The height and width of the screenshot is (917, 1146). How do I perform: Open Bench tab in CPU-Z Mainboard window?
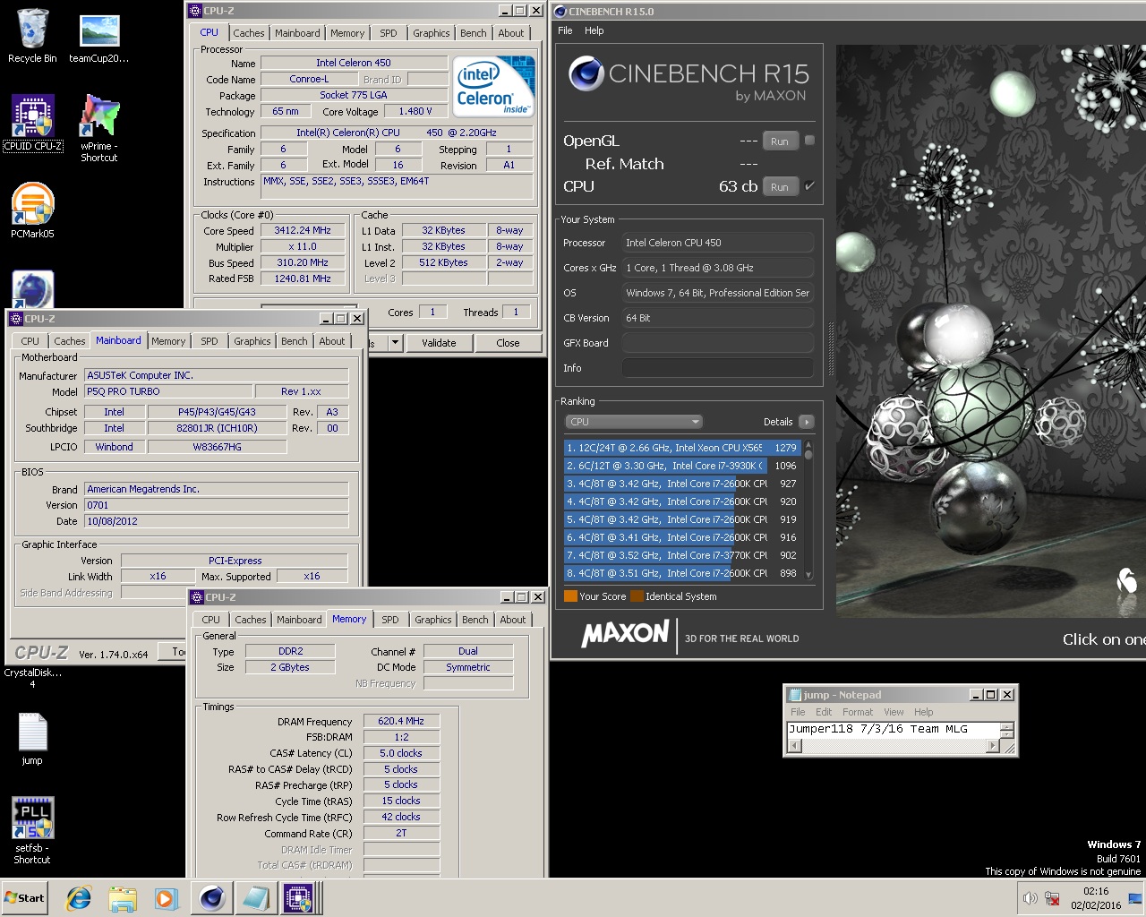click(x=295, y=341)
